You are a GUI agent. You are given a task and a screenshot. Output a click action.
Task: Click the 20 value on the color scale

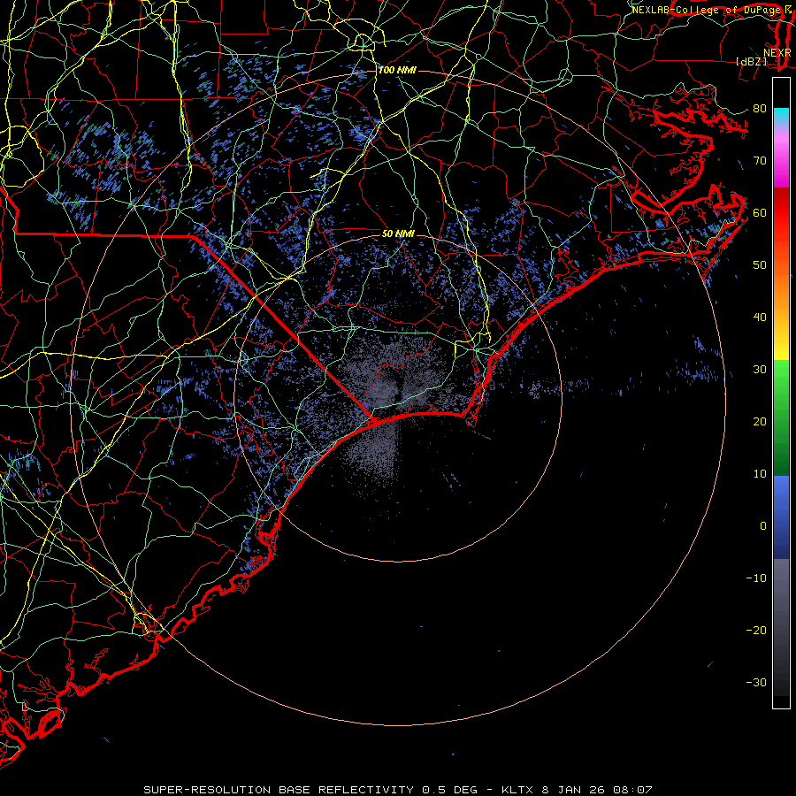point(760,422)
